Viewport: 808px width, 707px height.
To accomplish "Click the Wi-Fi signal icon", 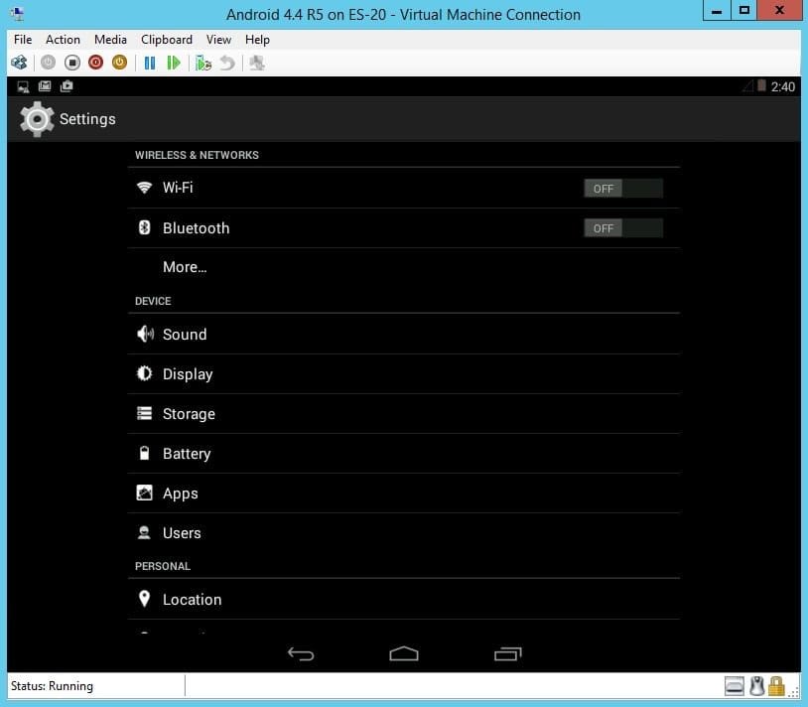I will click(144, 187).
